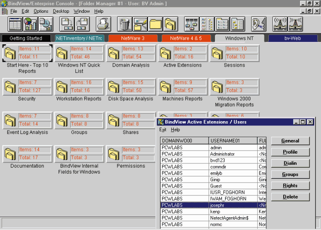The image size is (321, 230).
Task: Click the rightmost radio tower toolbar icon
Action: (x=295, y=24)
